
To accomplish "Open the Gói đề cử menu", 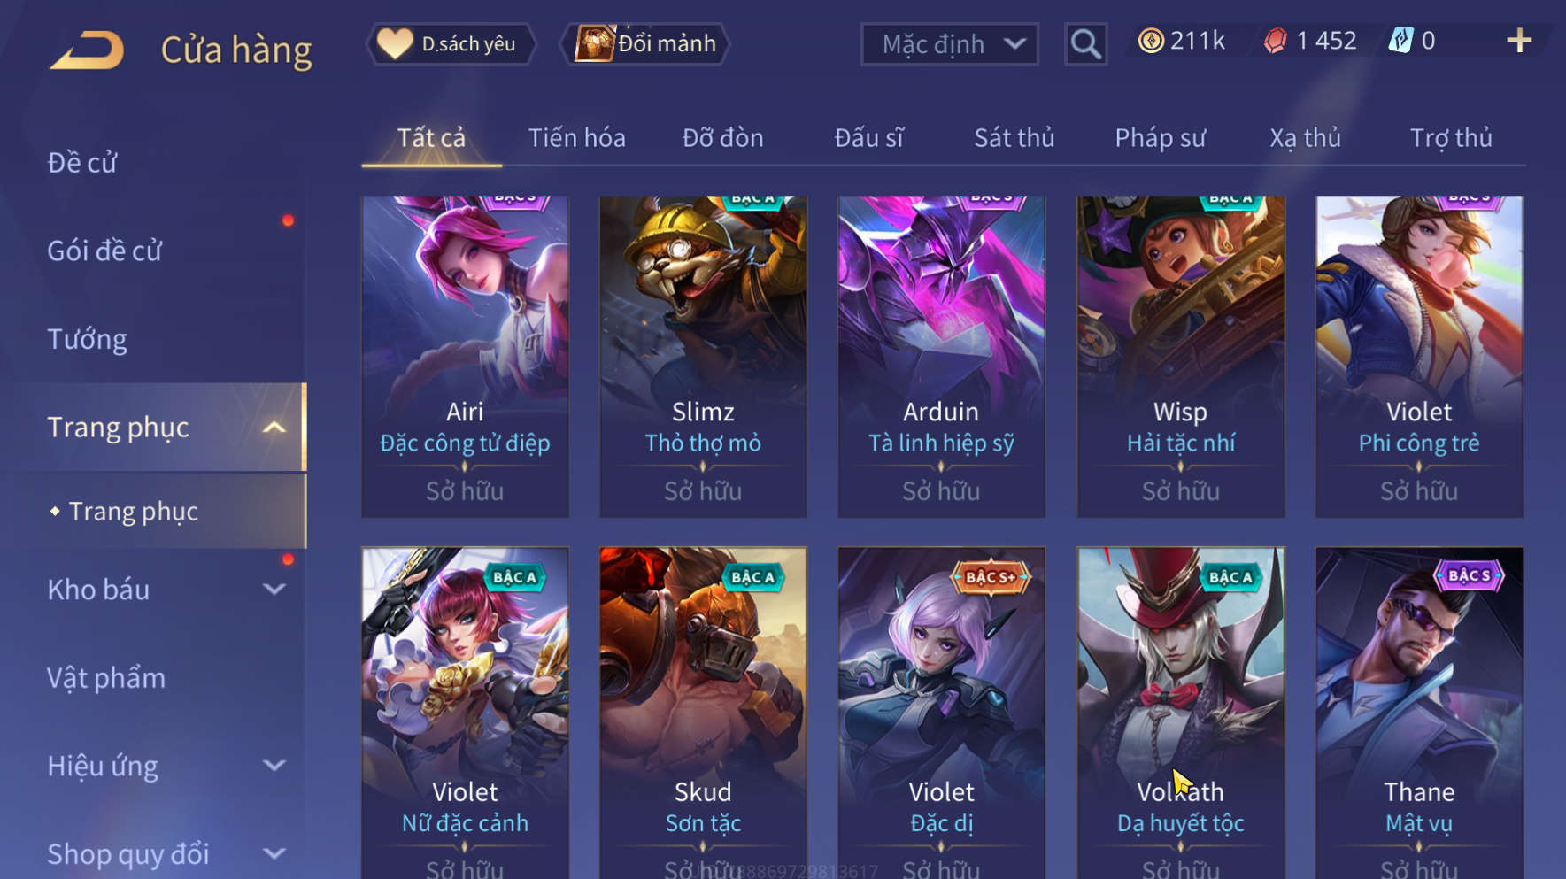I will point(104,251).
